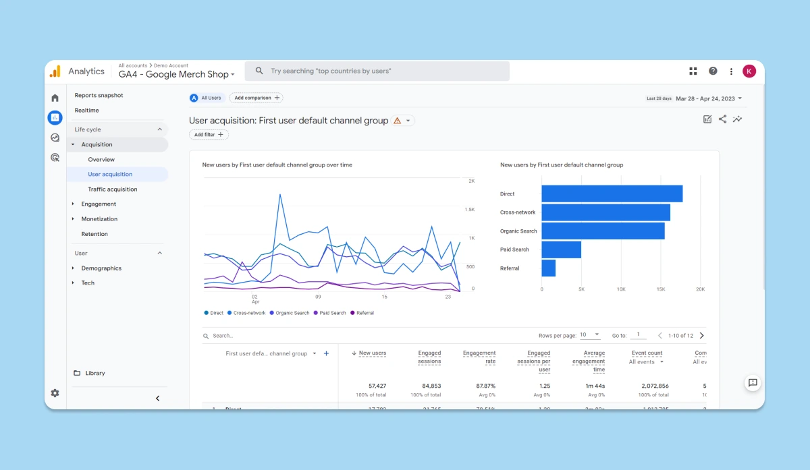Open the Google apps grid icon

693,71
